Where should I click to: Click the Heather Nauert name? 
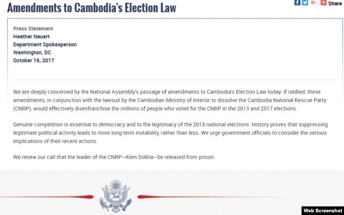[31, 37]
